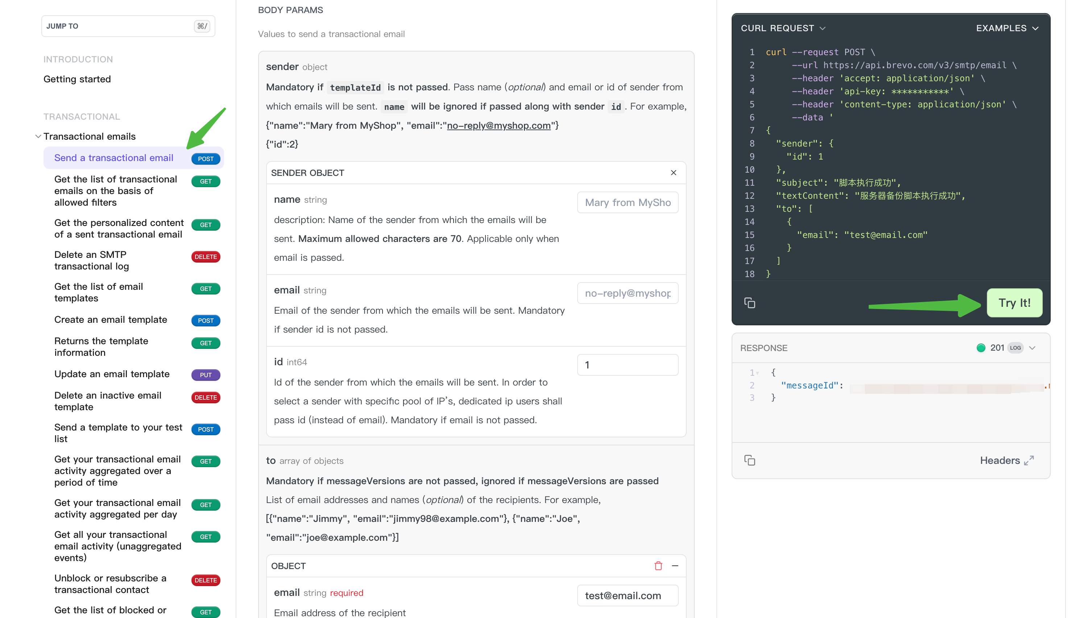Open Get the list of transactional emails
Viewport: 1071px width, 618px height.
click(115, 190)
